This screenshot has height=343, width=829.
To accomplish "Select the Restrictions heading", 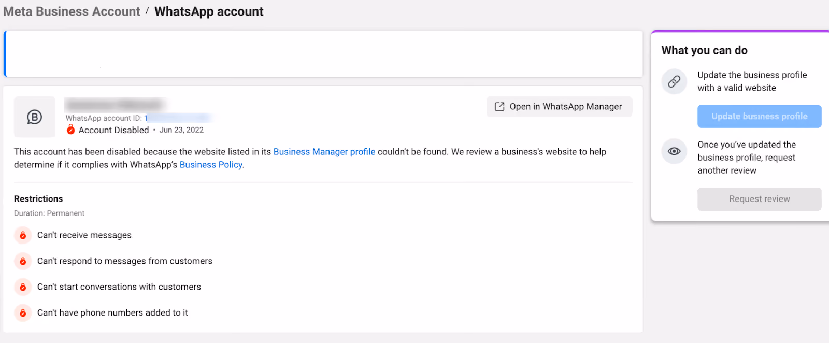I will pyautogui.click(x=38, y=199).
